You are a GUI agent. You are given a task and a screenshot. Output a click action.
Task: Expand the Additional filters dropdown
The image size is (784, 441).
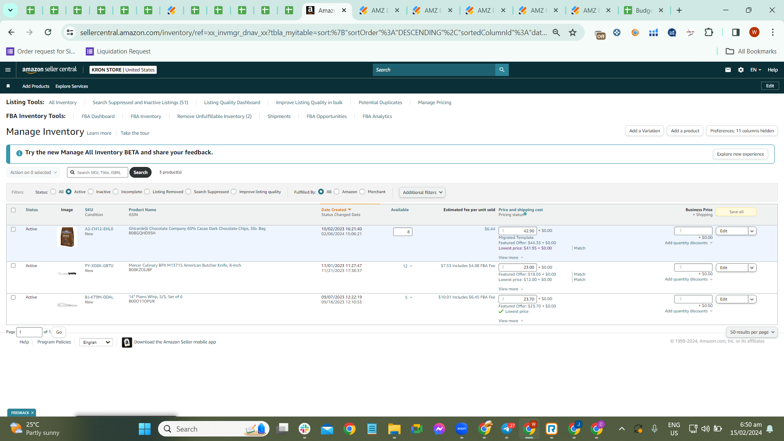click(422, 192)
